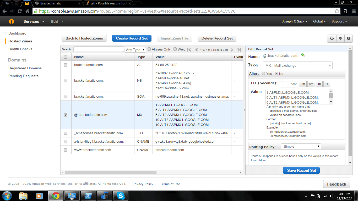The height and width of the screenshot is (201, 358).
Task: Check the www CNAME row checkbox
Action: pos(66,150)
